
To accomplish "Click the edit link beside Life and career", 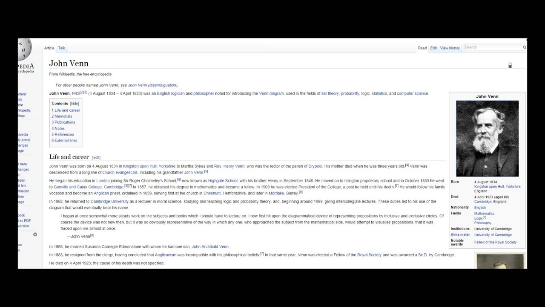I will 97,158.
